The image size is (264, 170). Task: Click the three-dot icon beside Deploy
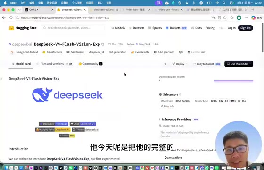165,64
